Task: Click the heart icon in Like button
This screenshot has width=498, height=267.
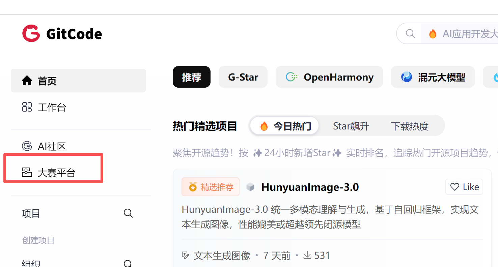Action: 455,187
